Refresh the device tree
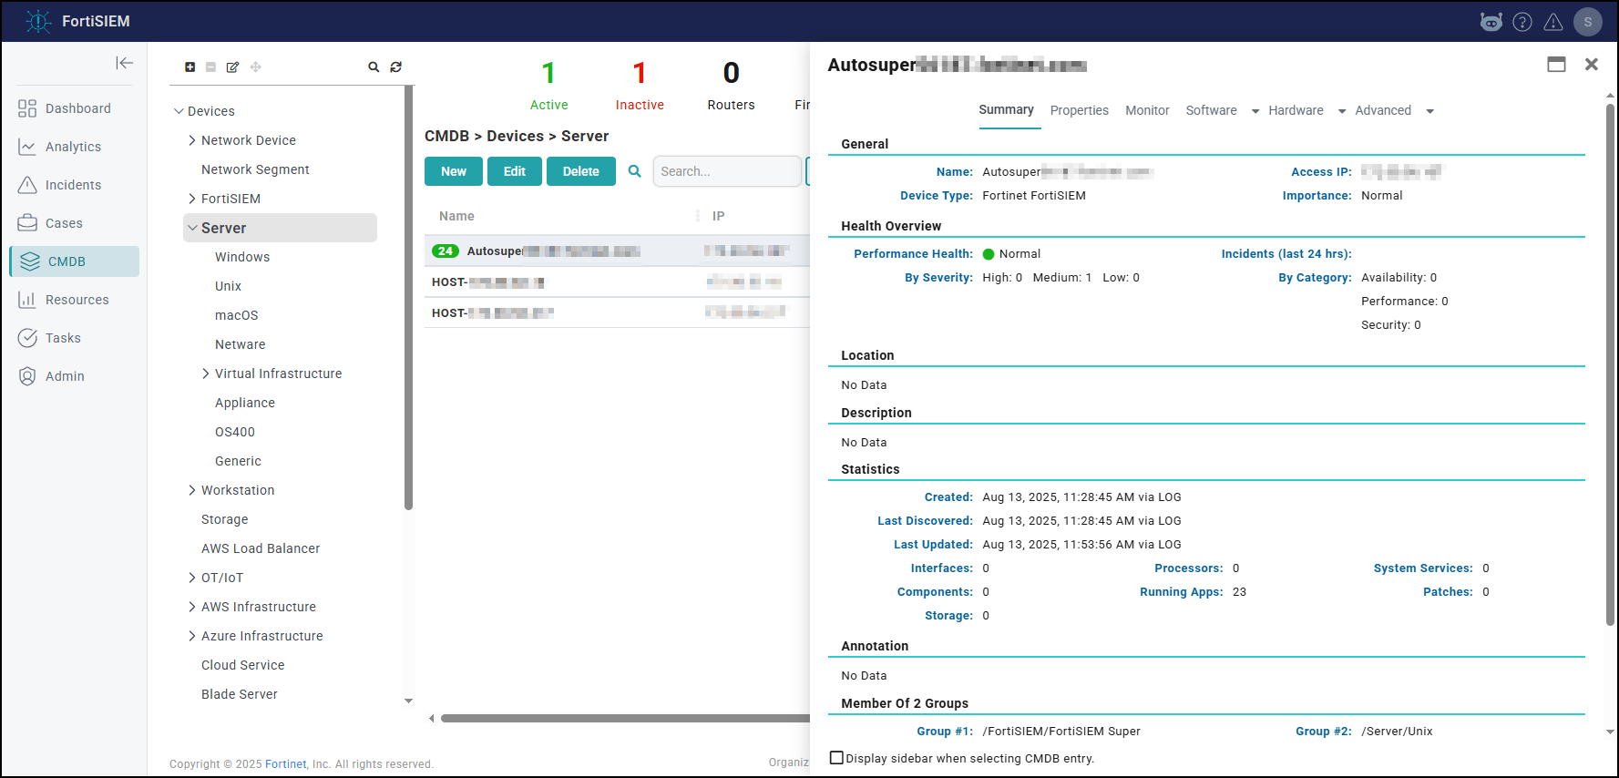Screen dimensions: 1619x778 tap(396, 67)
